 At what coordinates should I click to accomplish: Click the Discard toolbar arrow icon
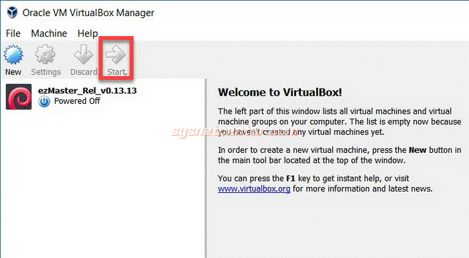pyautogui.click(x=84, y=54)
